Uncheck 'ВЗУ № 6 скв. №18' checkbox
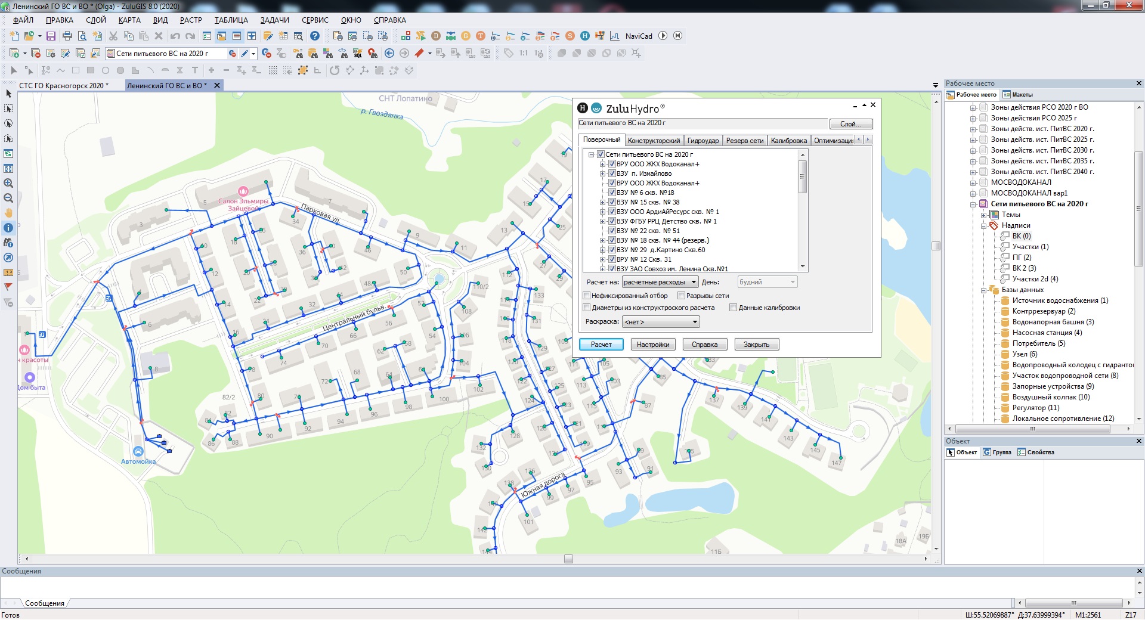 [x=611, y=193]
